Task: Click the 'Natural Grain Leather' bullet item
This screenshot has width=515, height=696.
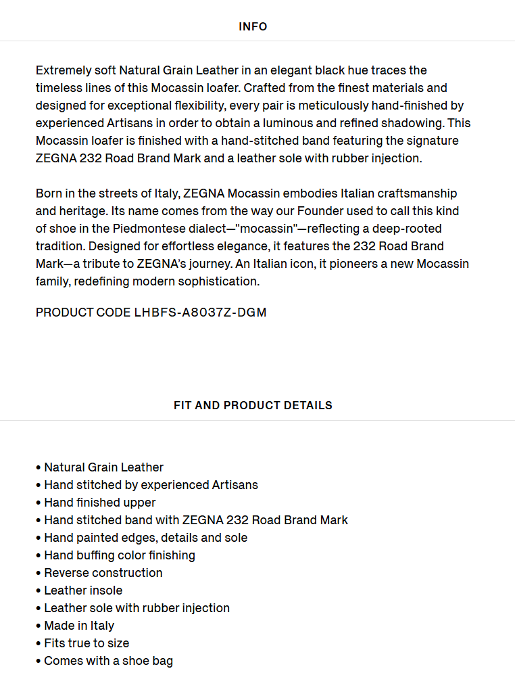Action: click(100, 467)
